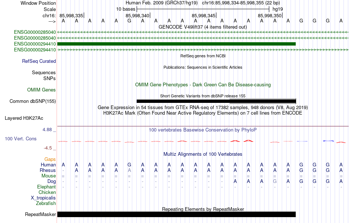
Task: Open 100 vertebrates Basewise Conservation by PhyloP title
Action: pos(203,130)
